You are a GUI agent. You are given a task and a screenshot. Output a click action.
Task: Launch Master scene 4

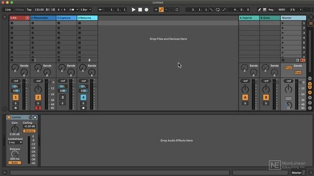283,38
